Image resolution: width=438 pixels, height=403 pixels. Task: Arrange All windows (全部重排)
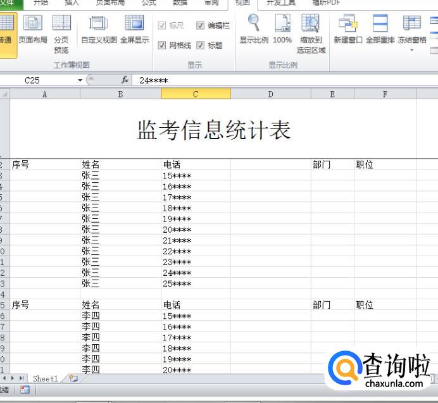click(380, 30)
